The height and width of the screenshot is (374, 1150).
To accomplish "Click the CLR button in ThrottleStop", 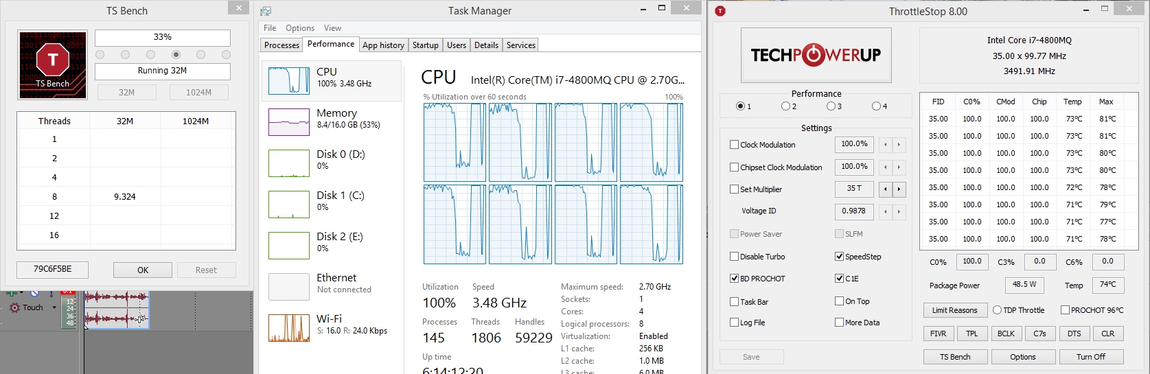I will point(1108,334).
